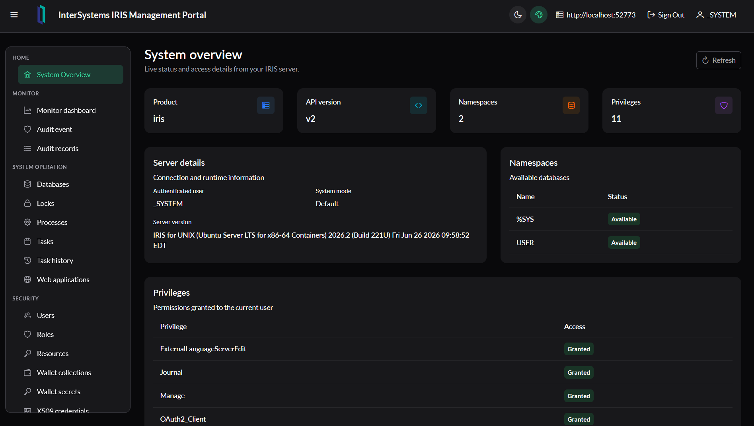This screenshot has height=426, width=754.
Task: Click the Sign Out arrow icon
Action: (x=651, y=15)
